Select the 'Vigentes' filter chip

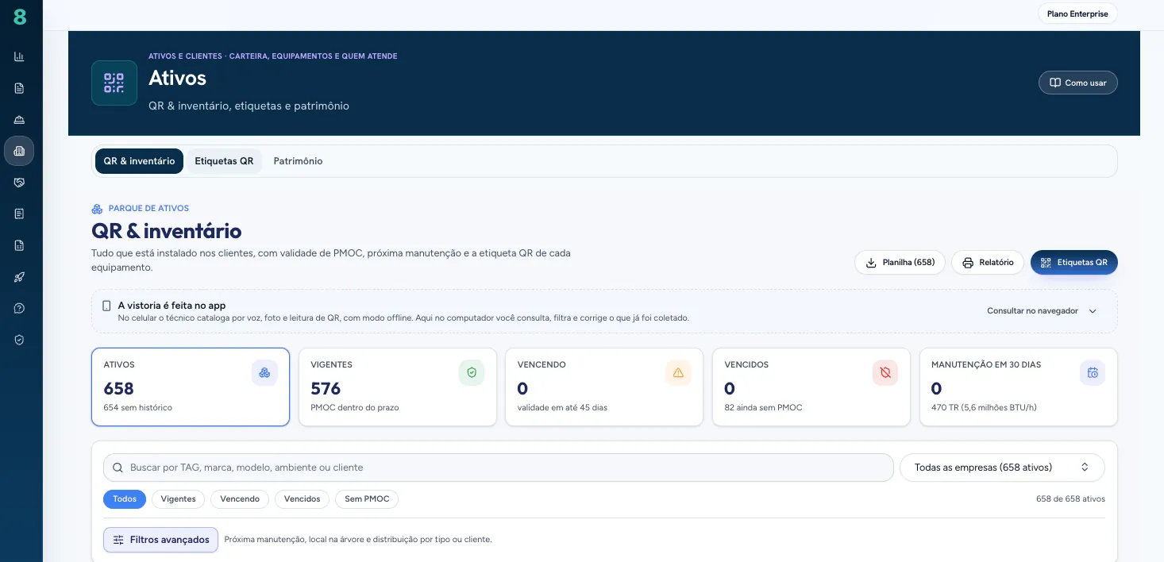point(179,499)
